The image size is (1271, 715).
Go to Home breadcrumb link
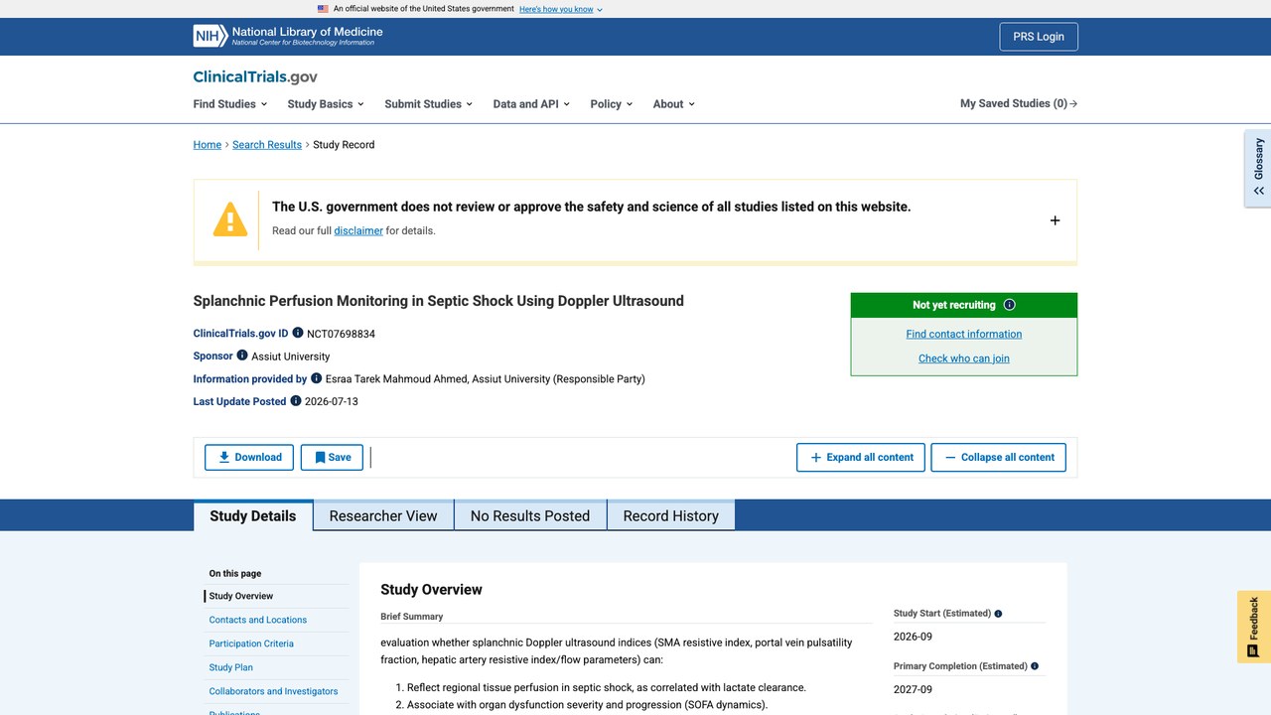208,144
